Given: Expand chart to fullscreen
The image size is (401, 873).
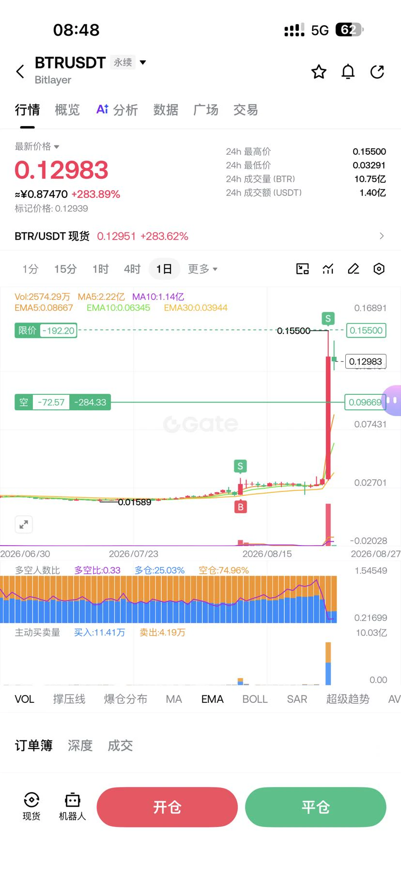Looking at the screenshot, I should [x=23, y=524].
